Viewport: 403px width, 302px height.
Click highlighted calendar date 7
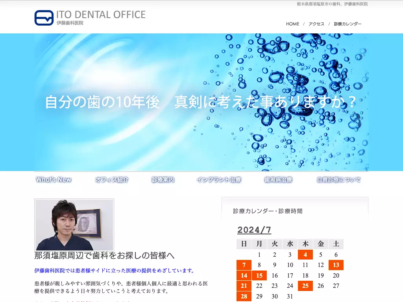coord(244,265)
